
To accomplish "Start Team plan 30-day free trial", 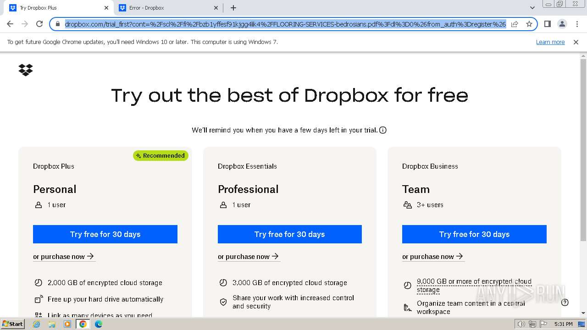I will pyautogui.click(x=474, y=234).
